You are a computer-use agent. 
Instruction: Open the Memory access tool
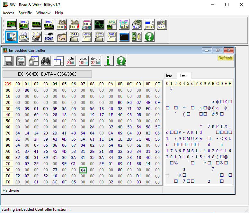tap(37, 24)
